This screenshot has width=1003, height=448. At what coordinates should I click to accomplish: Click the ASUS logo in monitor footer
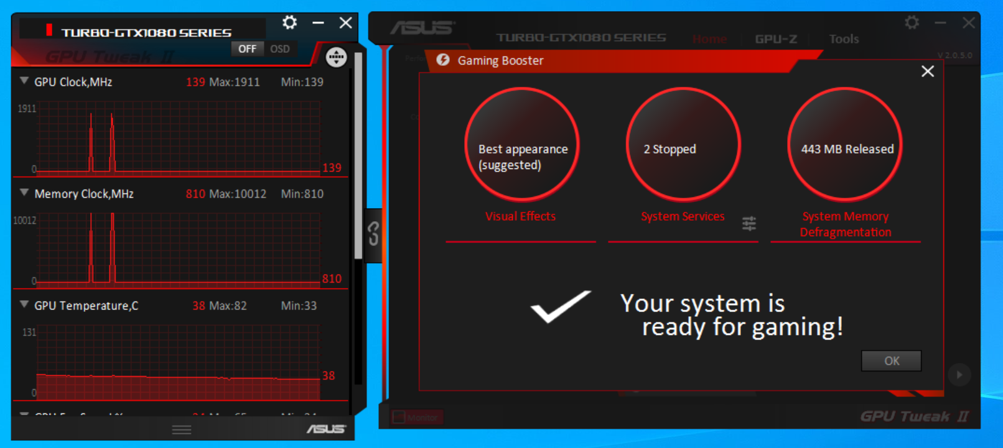(x=326, y=429)
